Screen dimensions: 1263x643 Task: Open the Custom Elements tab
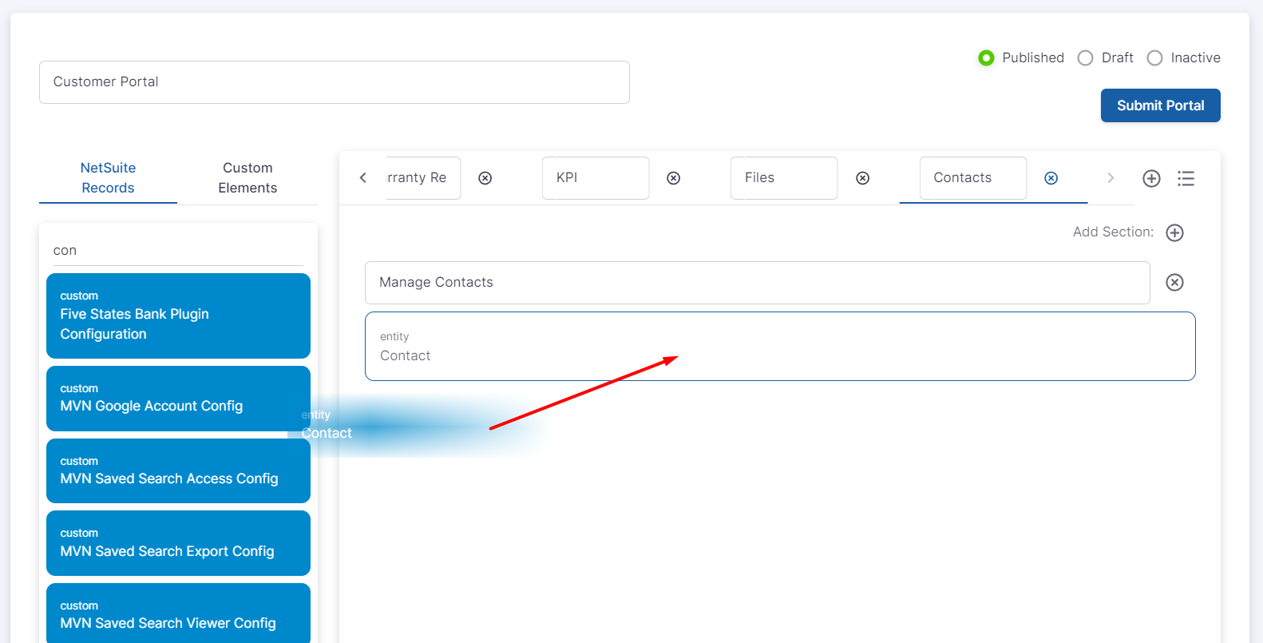[247, 177]
